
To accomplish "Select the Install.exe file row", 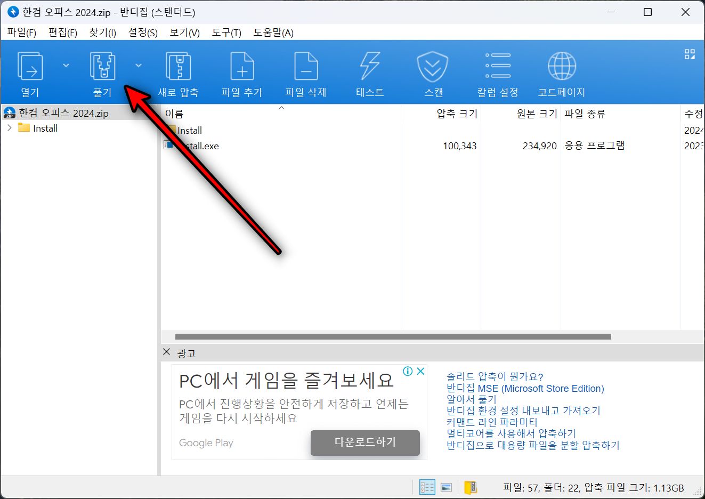I will point(433,146).
